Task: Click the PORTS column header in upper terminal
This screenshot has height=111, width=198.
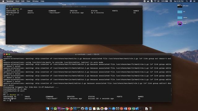Action: (x=115, y=11)
